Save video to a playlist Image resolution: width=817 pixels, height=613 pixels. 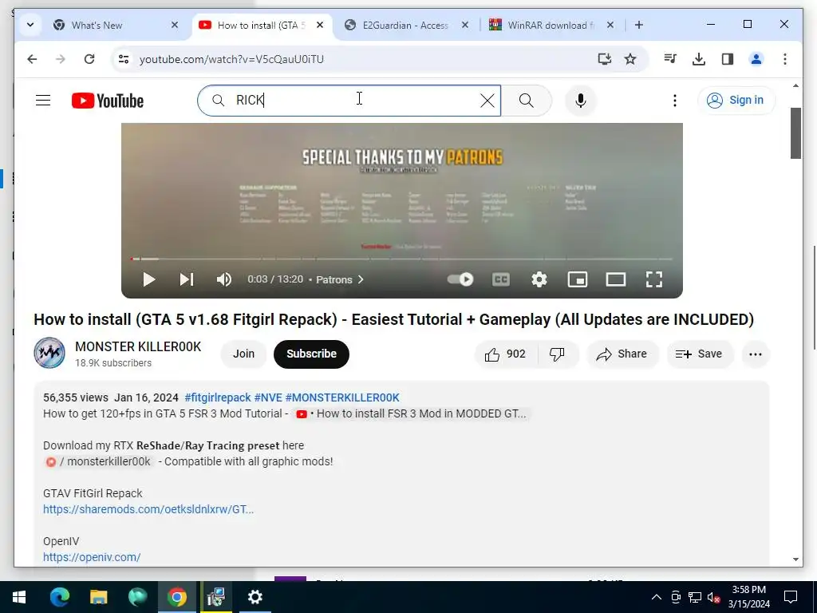coord(699,354)
